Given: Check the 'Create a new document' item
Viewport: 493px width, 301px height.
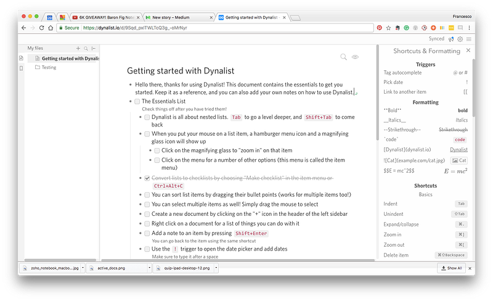Looking at the screenshot, I should coord(147,214).
